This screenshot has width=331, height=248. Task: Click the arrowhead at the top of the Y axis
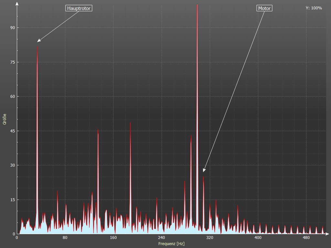[17, 4]
